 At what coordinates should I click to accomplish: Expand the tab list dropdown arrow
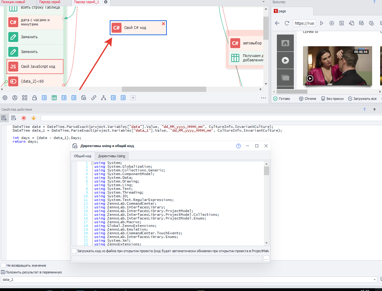[263, 2]
